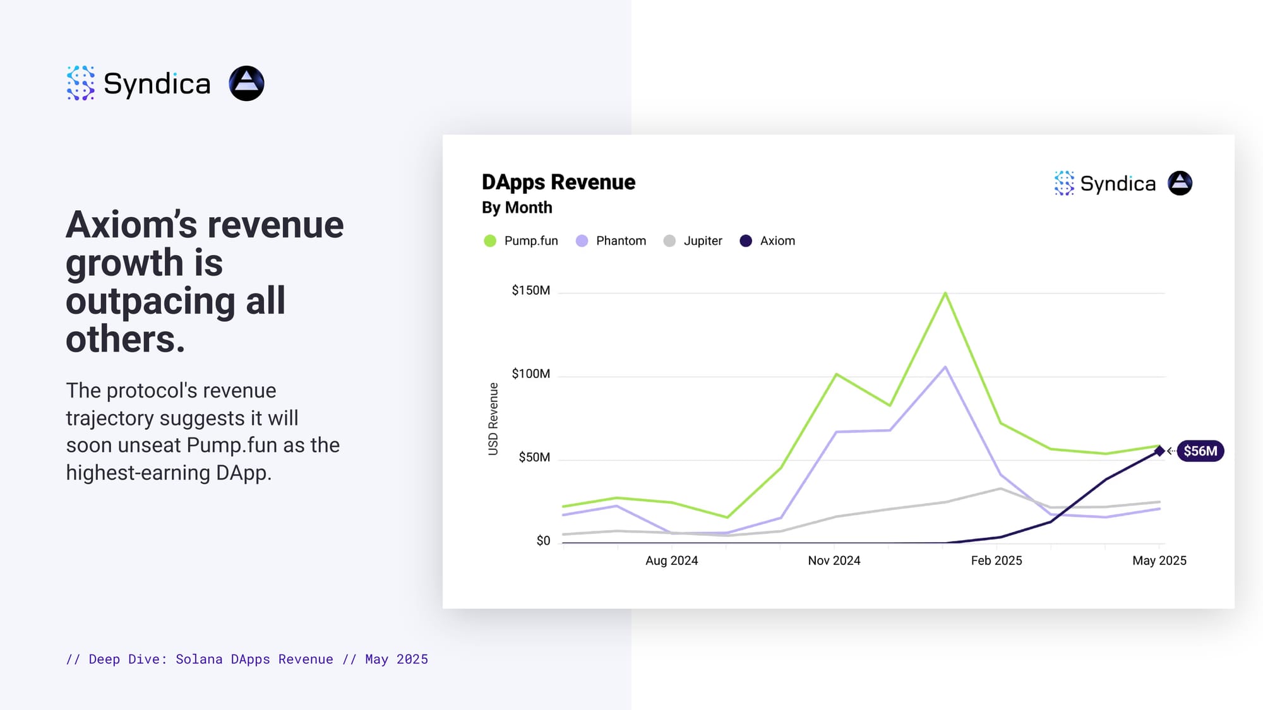This screenshot has height=710, width=1263.
Task: Click the $150M y-axis label
Action: (x=530, y=290)
